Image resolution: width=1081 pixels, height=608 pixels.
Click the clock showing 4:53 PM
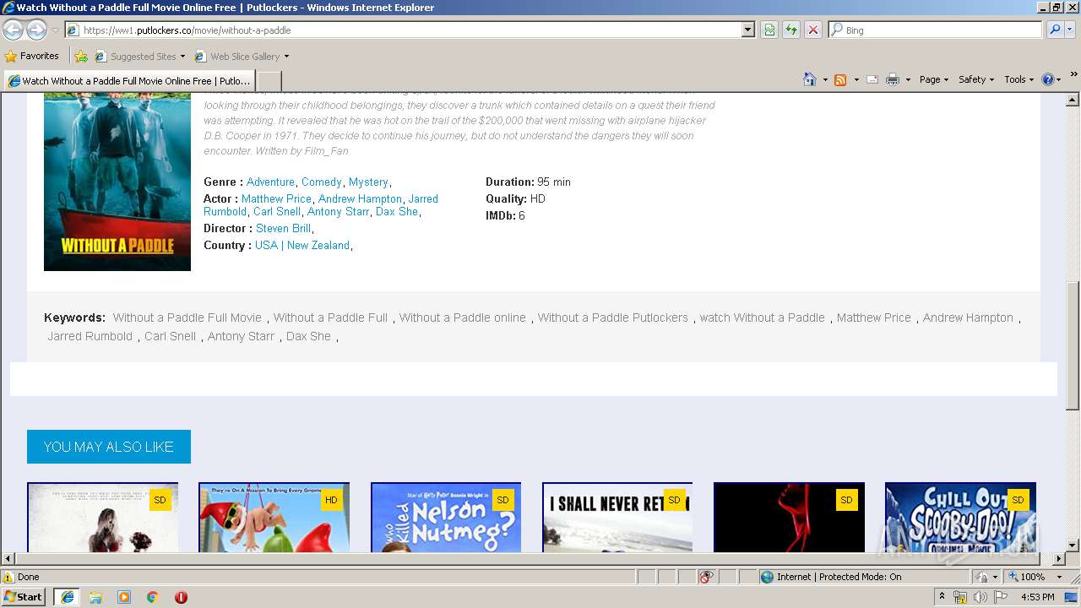coord(1037,597)
